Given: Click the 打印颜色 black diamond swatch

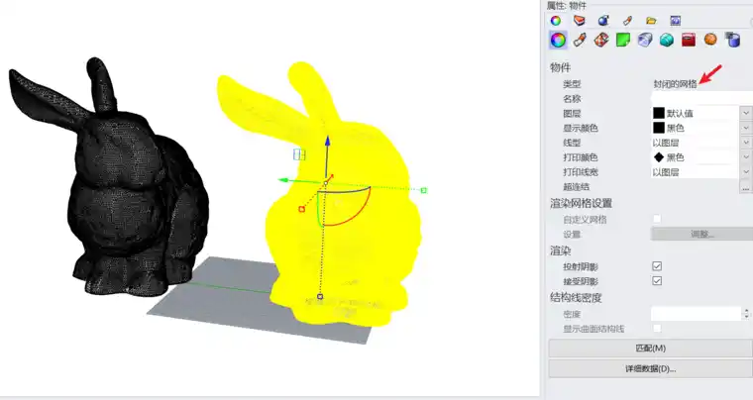Looking at the screenshot, I should click(x=659, y=157).
